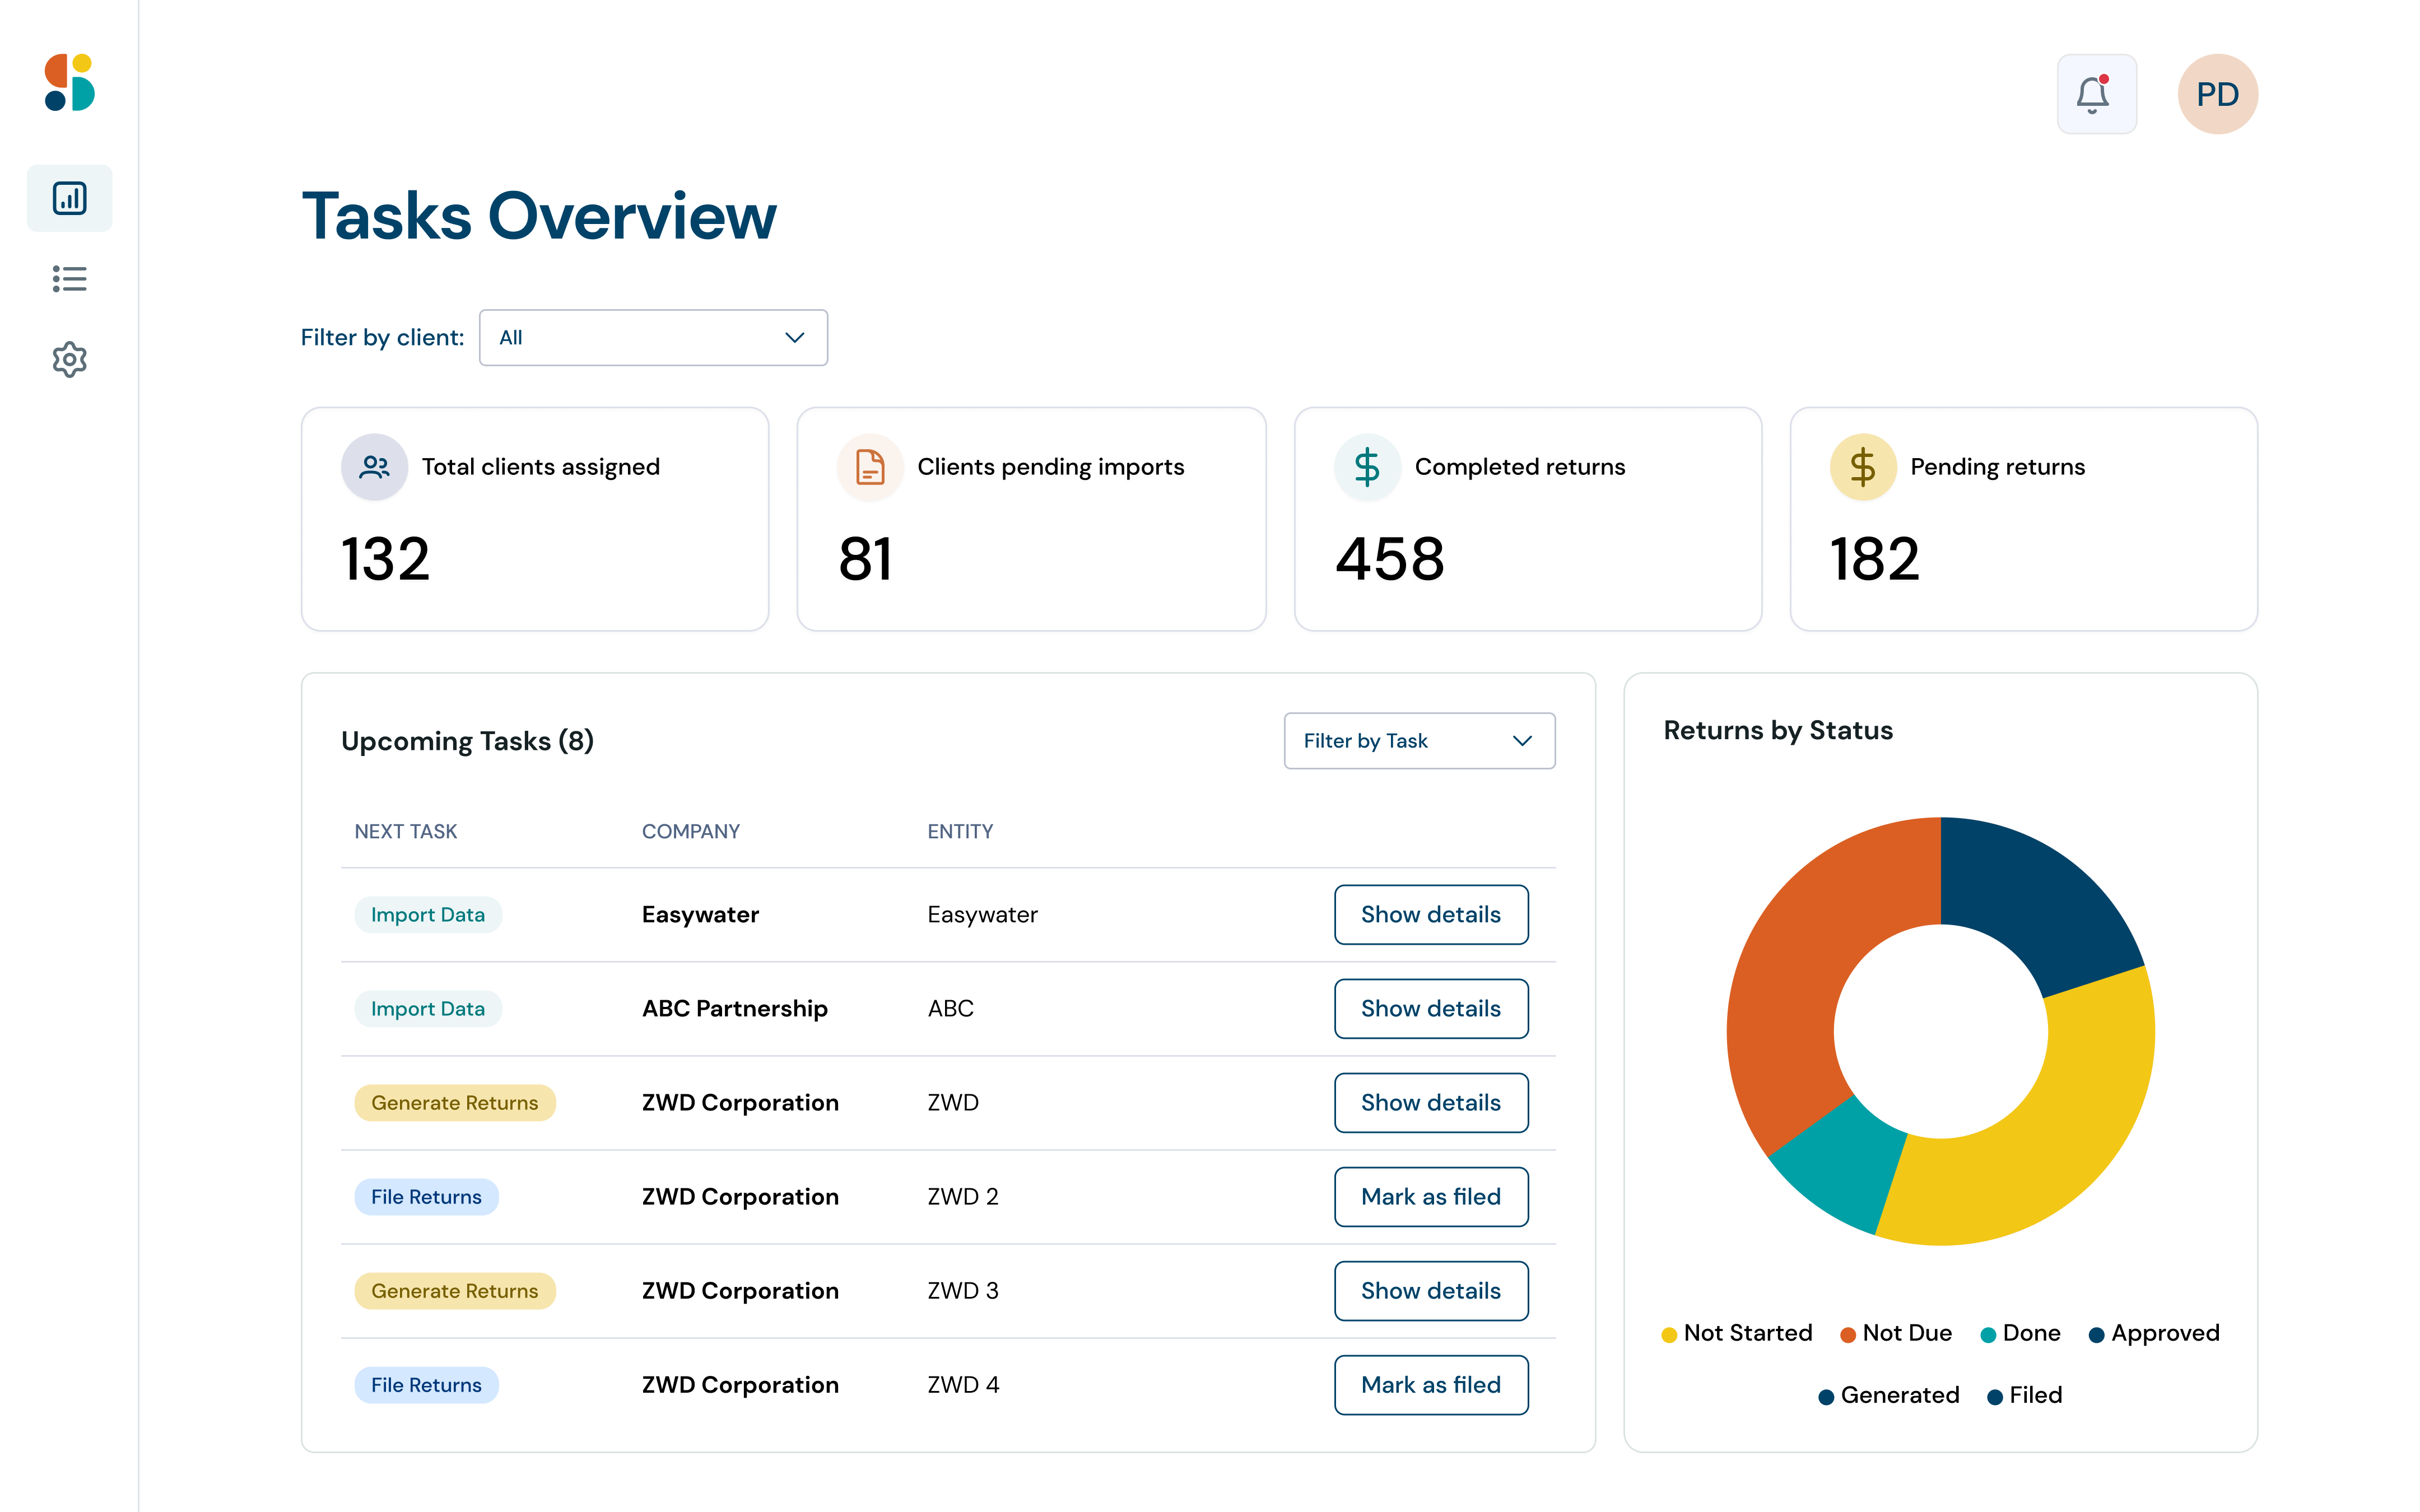This screenshot has height=1512, width=2420.
Task: Open the Filter by Task dropdown
Action: click(1418, 741)
